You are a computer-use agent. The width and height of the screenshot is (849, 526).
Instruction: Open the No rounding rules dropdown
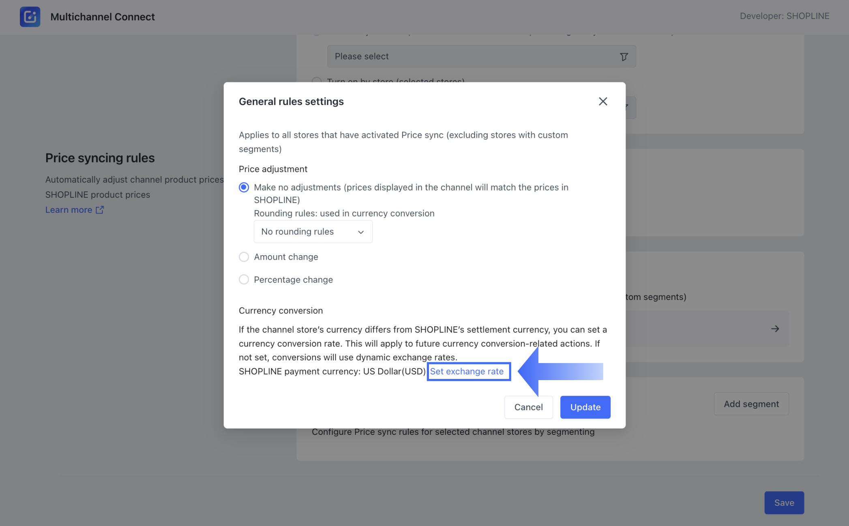313,232
